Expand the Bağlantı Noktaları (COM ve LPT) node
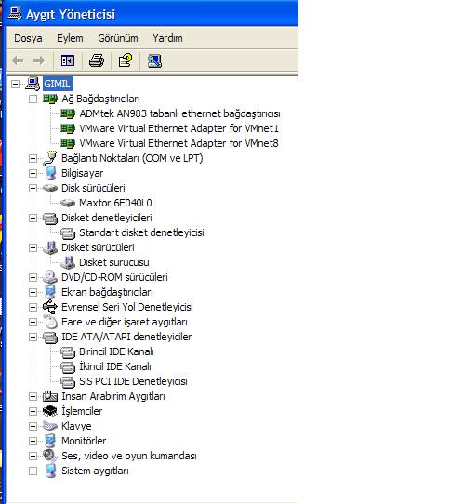 (33, 158)
